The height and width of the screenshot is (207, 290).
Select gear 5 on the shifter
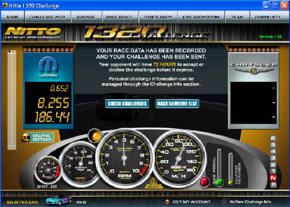(273, 145)
